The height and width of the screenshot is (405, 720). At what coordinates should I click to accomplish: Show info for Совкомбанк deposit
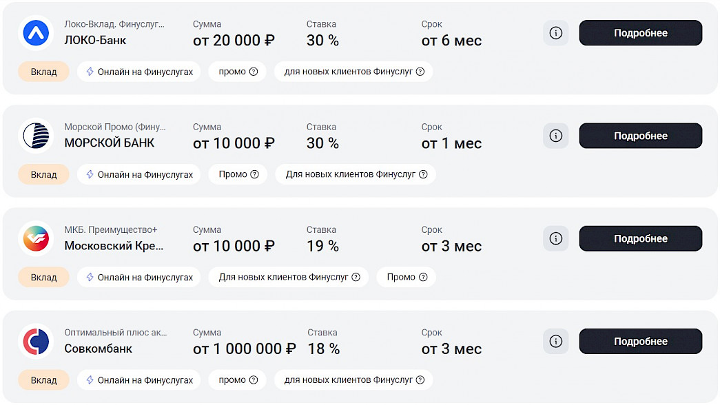coord(555,342)
